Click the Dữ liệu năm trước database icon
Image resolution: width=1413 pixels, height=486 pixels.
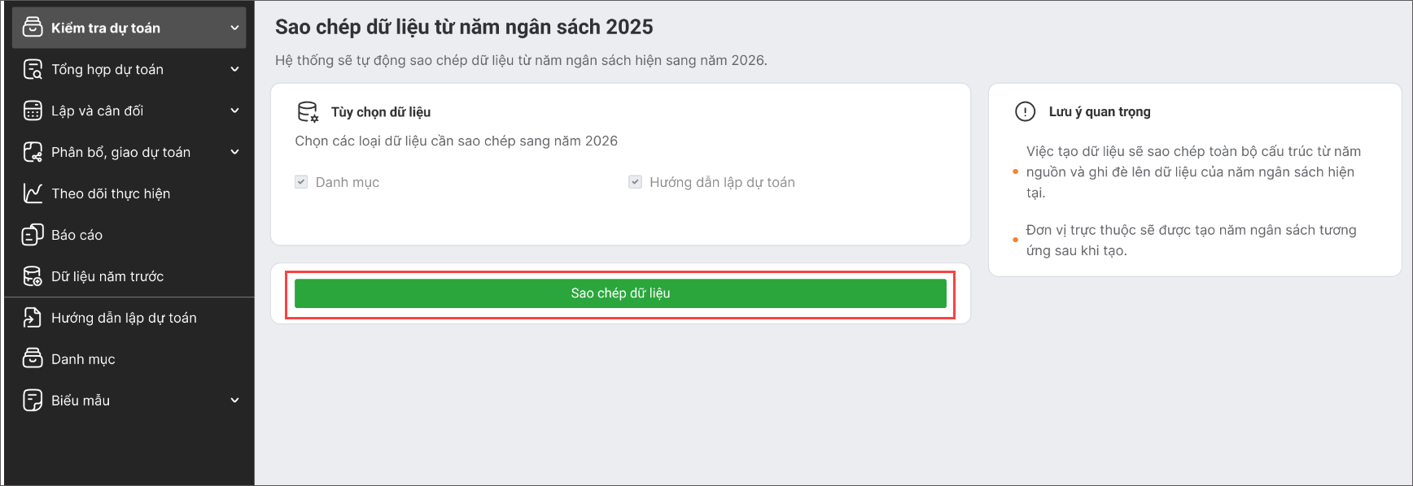point(33,276)
